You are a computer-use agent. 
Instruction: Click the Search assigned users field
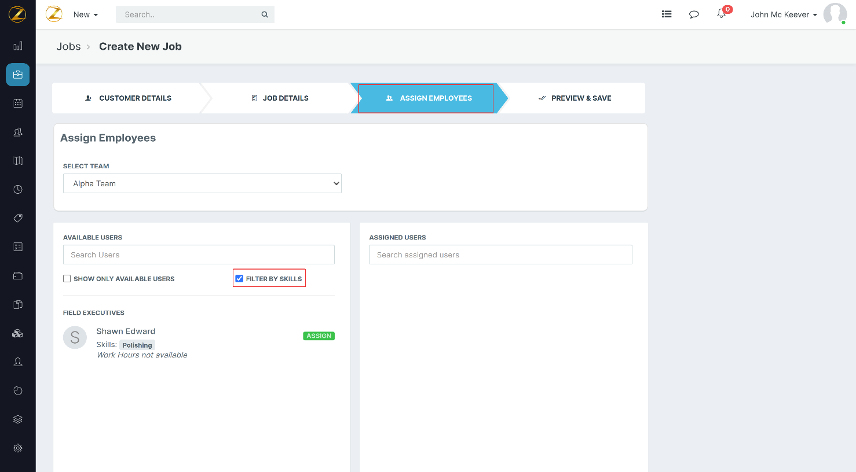click(x=500, y=255)
